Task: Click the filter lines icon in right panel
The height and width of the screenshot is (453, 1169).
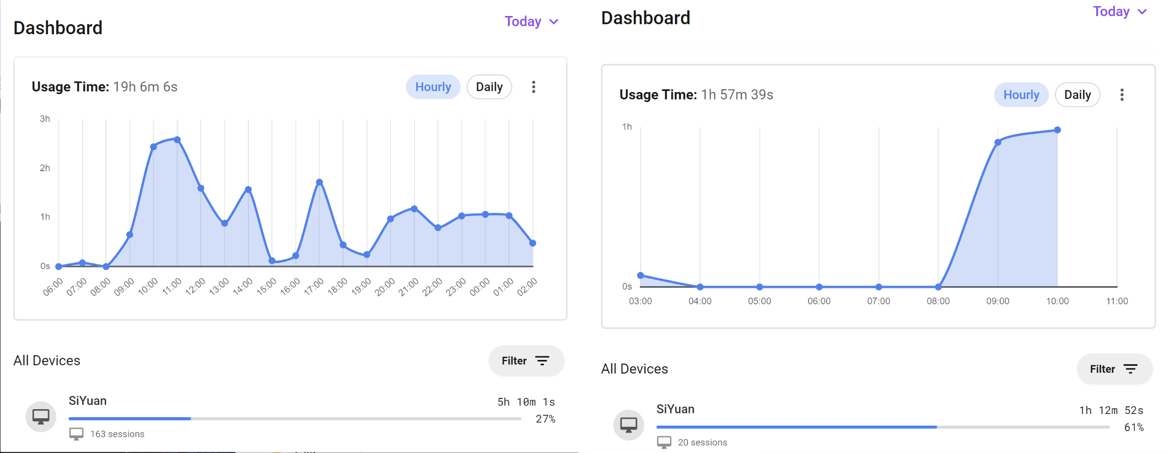Action: click(x=1130, y=369)
